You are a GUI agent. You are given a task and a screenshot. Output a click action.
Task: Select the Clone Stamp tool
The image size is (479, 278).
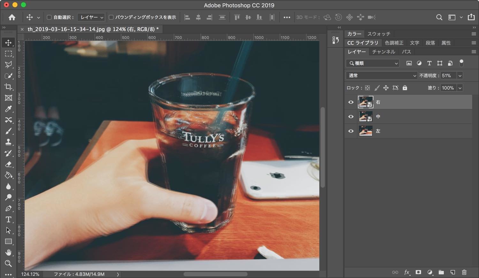tap(8, 142)
